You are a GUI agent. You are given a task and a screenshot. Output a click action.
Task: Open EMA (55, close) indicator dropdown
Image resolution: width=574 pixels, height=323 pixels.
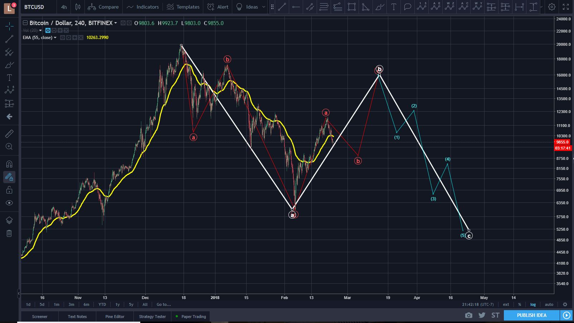(x=55, y=38)
